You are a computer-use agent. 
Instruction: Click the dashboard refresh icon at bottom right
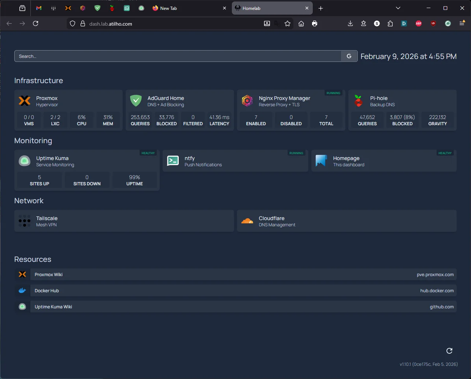coord(449,351)
